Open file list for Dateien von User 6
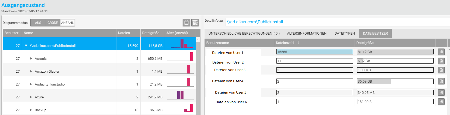The width and height of the screenshot is (450, 115). point(441,102)
